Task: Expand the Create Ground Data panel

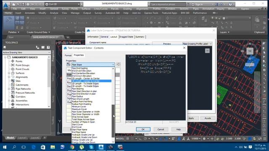Action: coord(38,32)
